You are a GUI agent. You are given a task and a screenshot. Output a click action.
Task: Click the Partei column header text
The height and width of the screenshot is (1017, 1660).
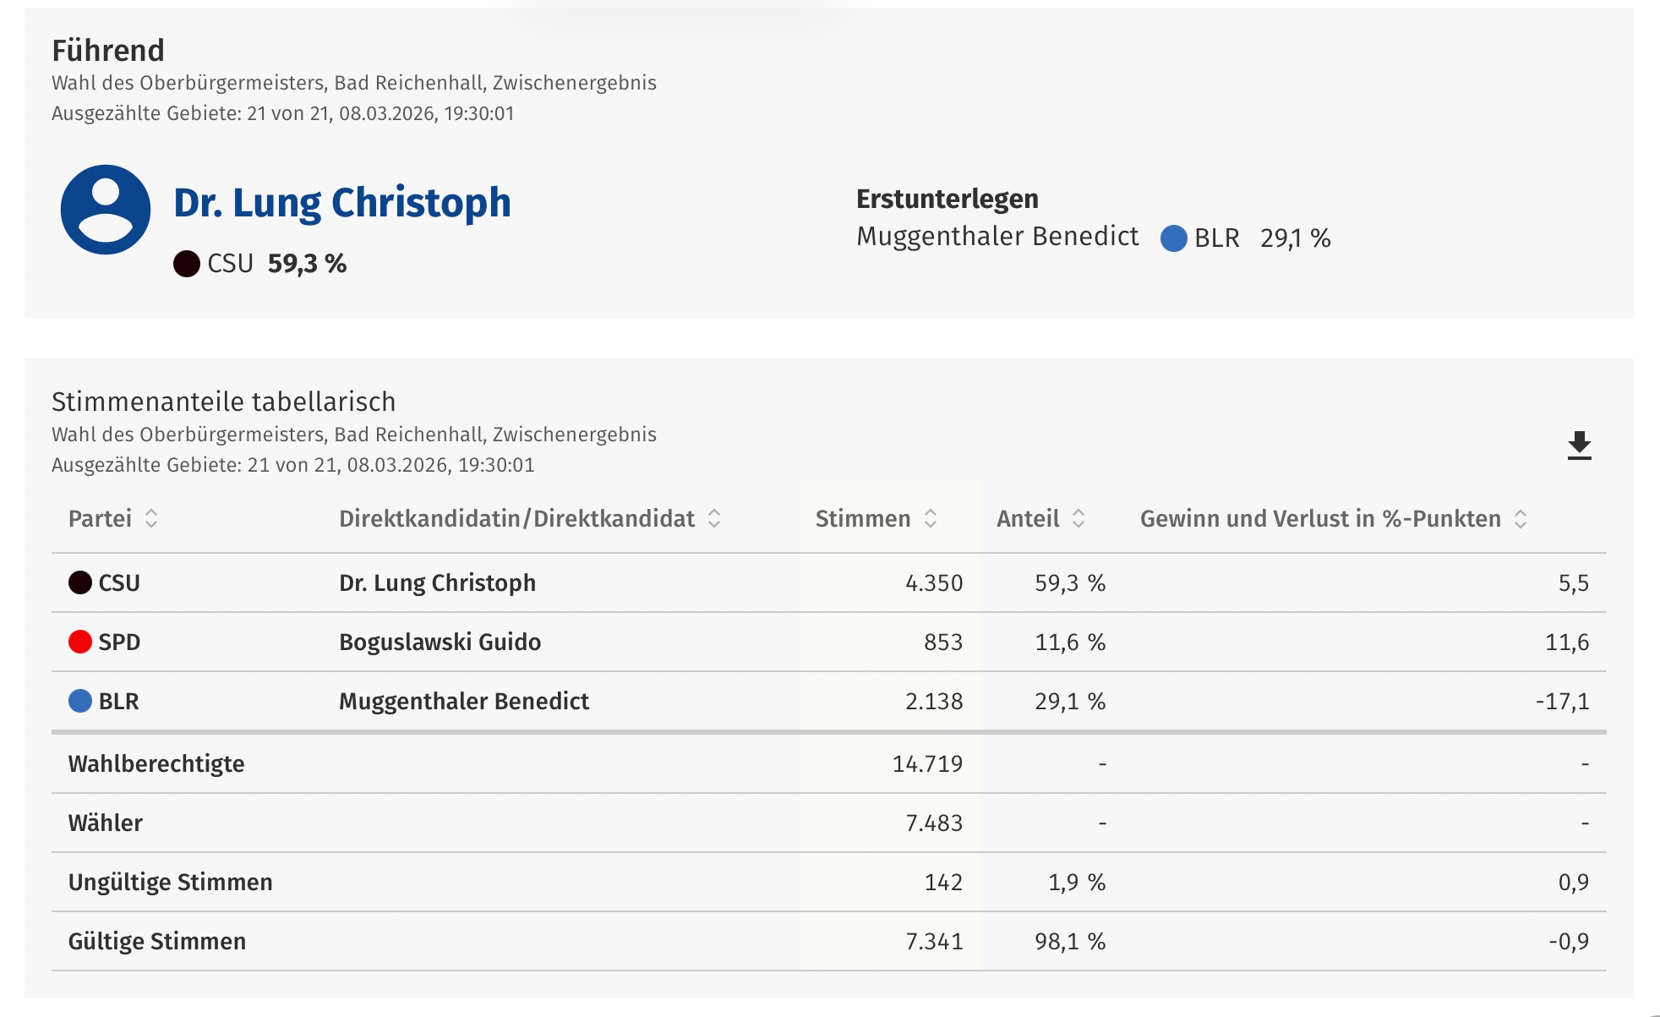point(100,518)
